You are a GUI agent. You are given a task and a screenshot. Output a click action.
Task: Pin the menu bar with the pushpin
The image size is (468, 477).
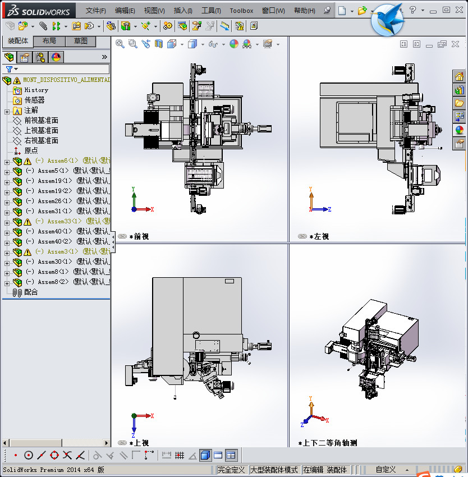coord(327,11)
